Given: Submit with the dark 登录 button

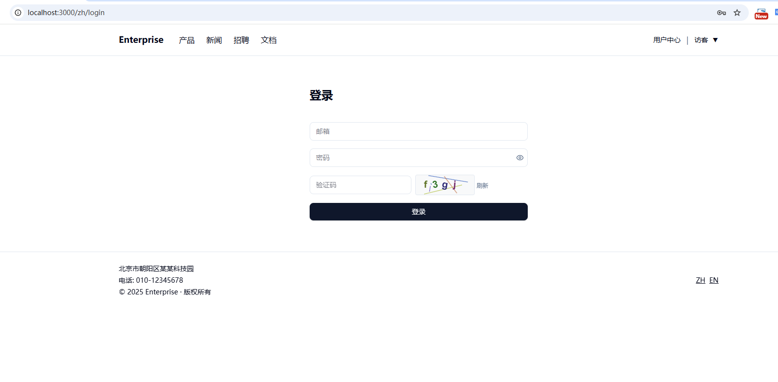Looking at the screenshot, I should [419, 212].
